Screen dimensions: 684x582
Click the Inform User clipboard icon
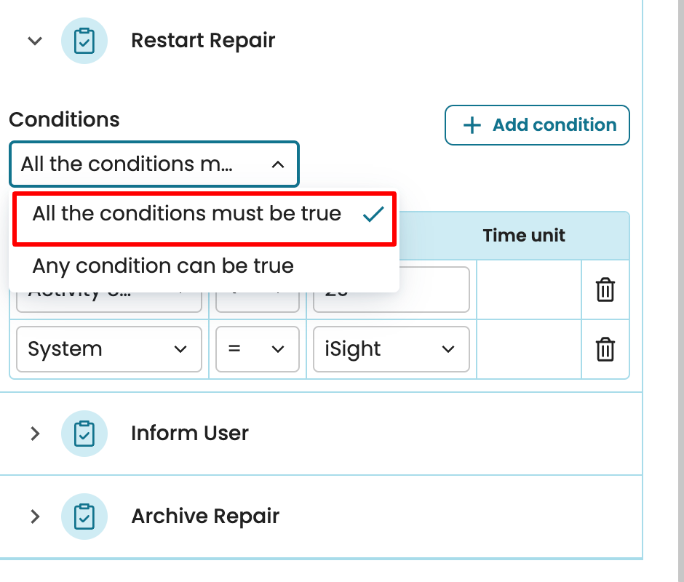tap(84, 434)
